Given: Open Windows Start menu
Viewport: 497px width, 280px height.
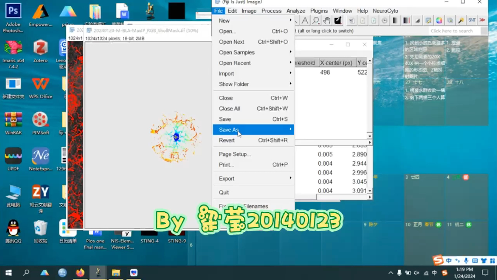Looking at the screenshot, I should tap(9, 273).
